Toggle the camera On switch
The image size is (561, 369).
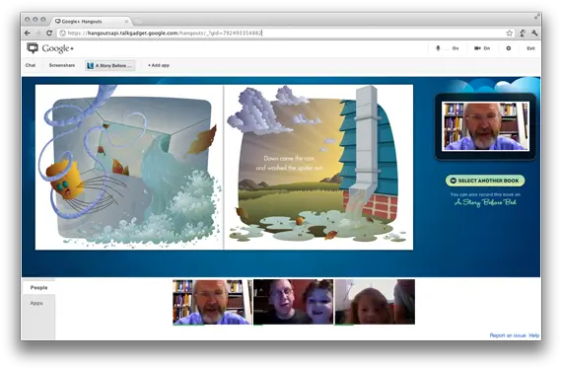[x=482, y=48]
